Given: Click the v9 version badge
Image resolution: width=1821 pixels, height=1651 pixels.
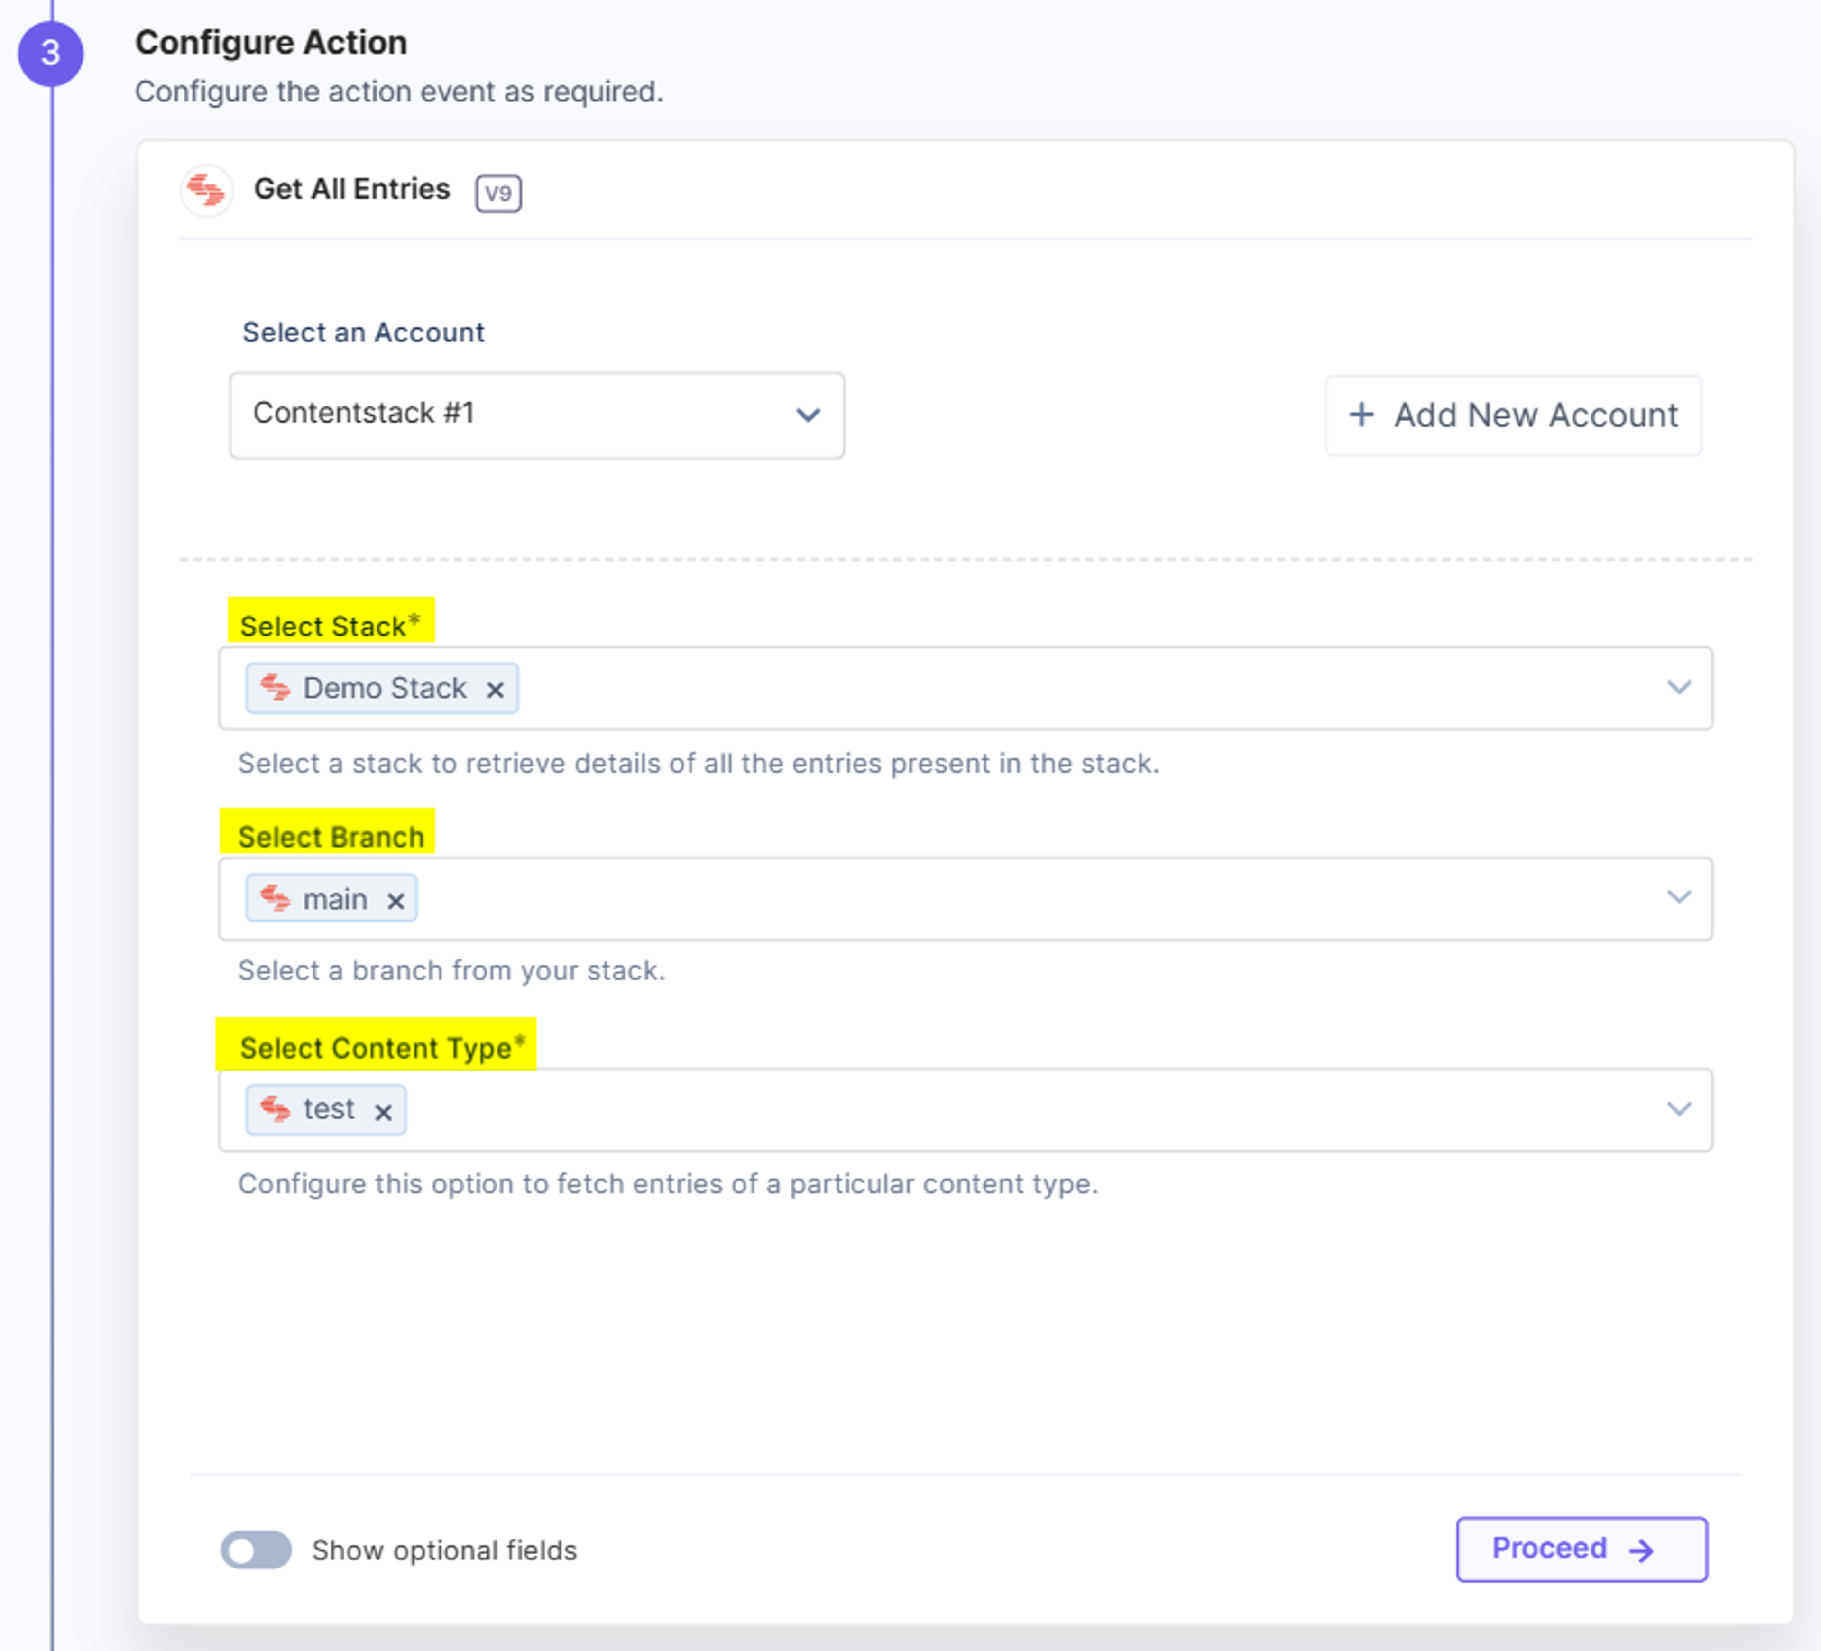Looking at the screenshot, I should (498, 193).
